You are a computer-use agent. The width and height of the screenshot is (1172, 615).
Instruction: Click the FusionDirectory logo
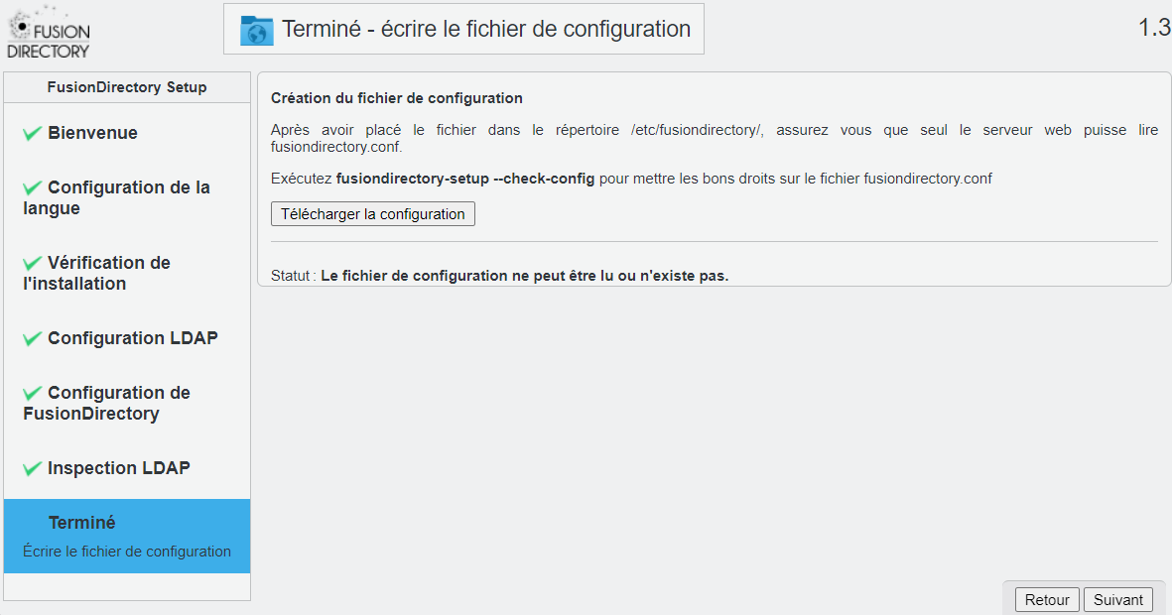point(49,32)
